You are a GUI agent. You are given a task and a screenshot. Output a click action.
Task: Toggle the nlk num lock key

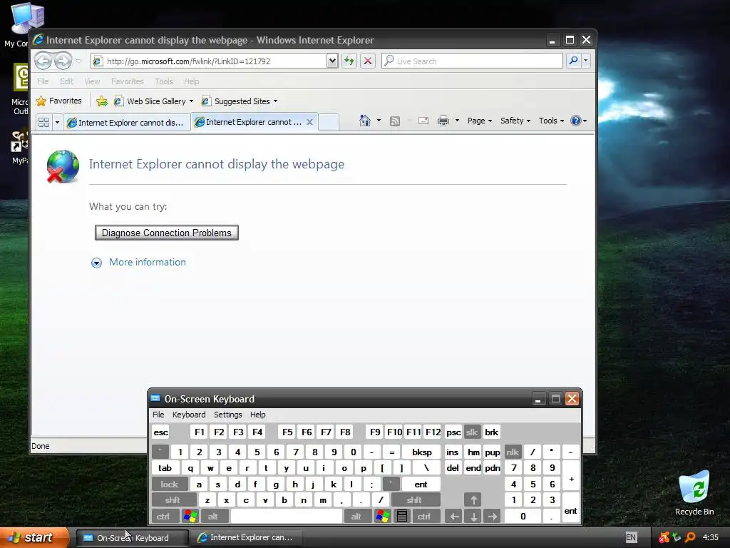pos(513,452)
